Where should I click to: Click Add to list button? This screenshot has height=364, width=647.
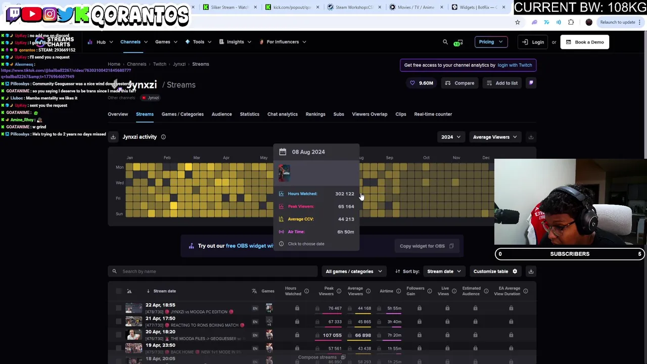pyautogui.click(x=501, y=83)
